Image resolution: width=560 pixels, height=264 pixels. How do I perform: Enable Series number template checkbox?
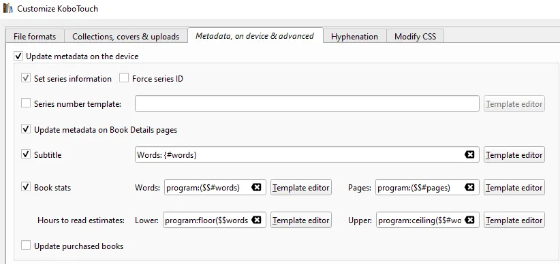click(26, 104)
